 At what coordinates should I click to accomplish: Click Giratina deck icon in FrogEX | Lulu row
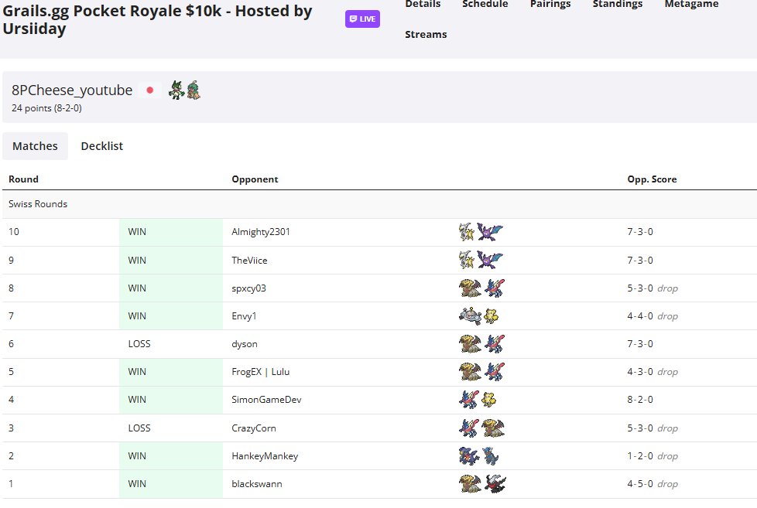pyautogui.click(x=471, y=372)
